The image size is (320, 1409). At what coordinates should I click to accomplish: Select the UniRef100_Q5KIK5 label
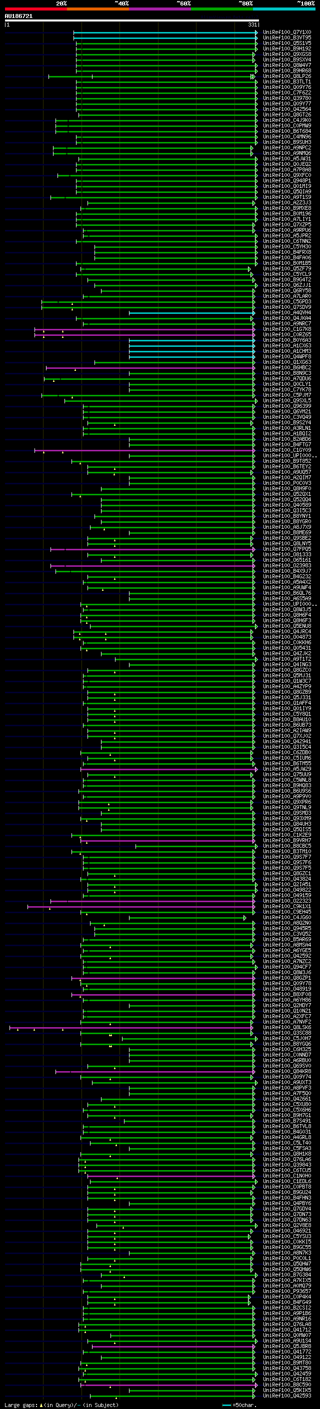[x=286, y=1390]
